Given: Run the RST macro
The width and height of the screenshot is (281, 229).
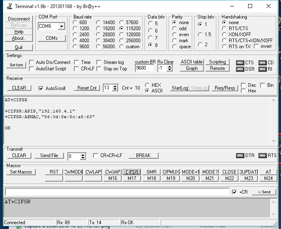Looking at the screenshot, I should pyautogui.click(x=54, y=172).
